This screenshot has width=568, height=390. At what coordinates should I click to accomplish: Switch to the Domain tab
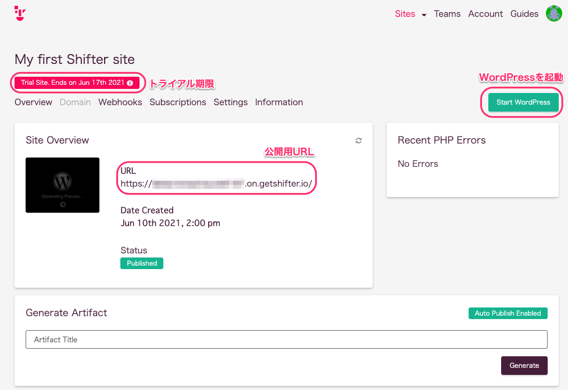pos(75,102)
